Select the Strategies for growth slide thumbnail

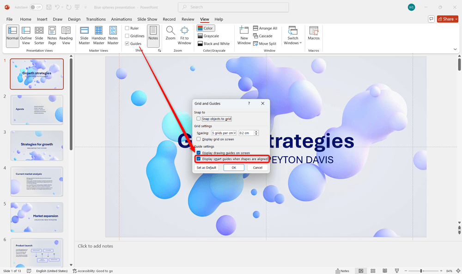coord(36,146)
